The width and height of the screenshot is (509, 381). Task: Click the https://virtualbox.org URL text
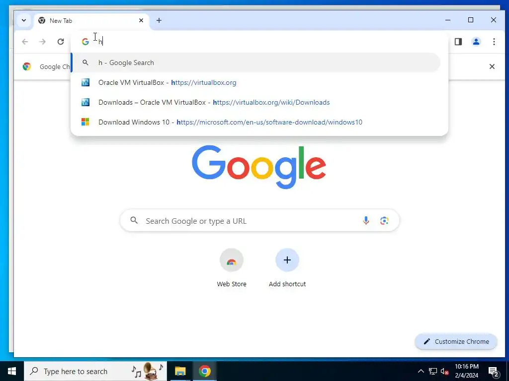pyautogui.click(x=203, y=83)
